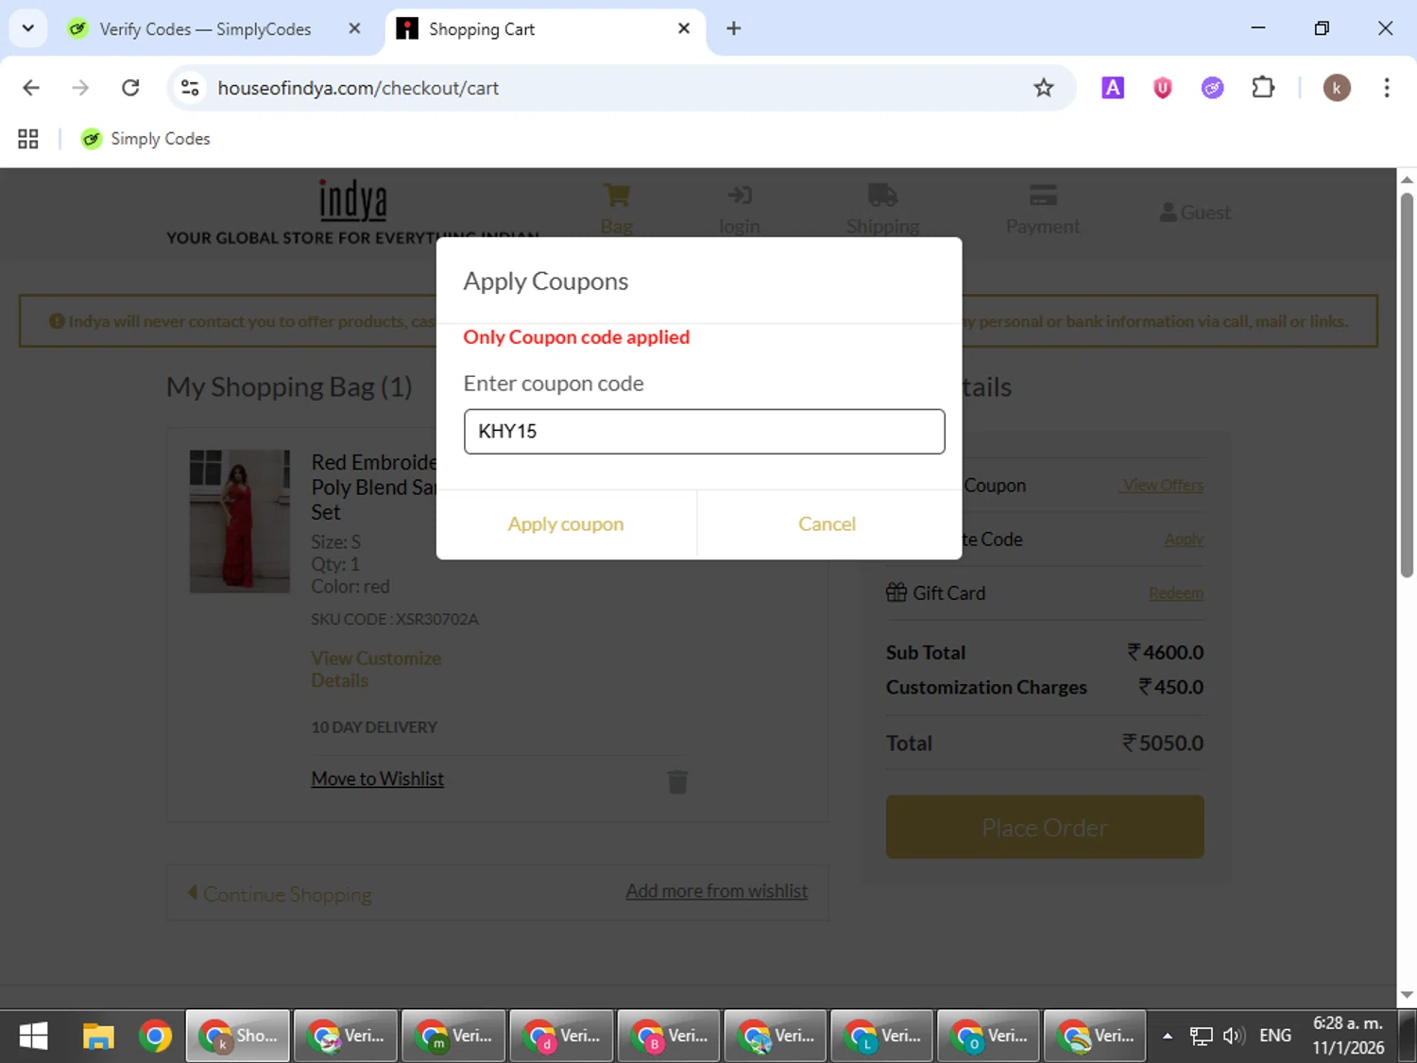Click the ENG language indicator
Screen dimensions: 1417x1063
[1274, 1037]
